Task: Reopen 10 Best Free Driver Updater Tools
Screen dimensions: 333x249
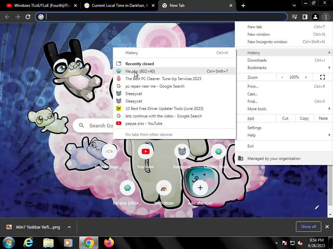Action: tap(174, 109)
